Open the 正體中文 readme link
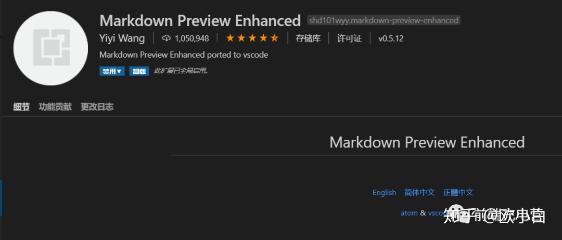The width and height of the screenshot is (562, 240). point(458,192)
